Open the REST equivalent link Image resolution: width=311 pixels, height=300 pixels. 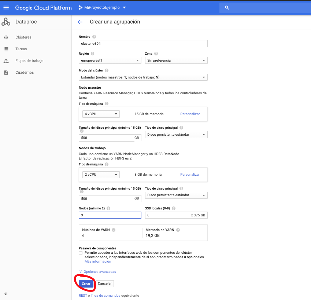83,296
